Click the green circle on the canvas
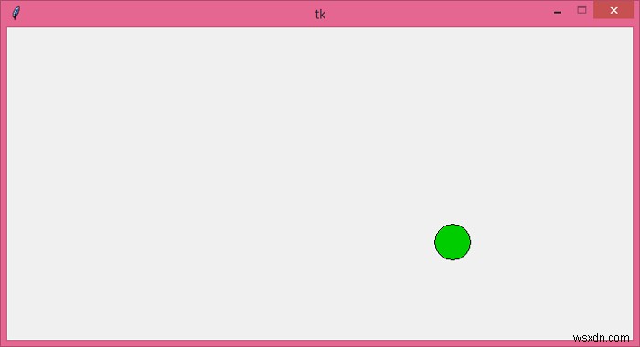This screenshot has height=347, width=640. [x=453, y=242]
